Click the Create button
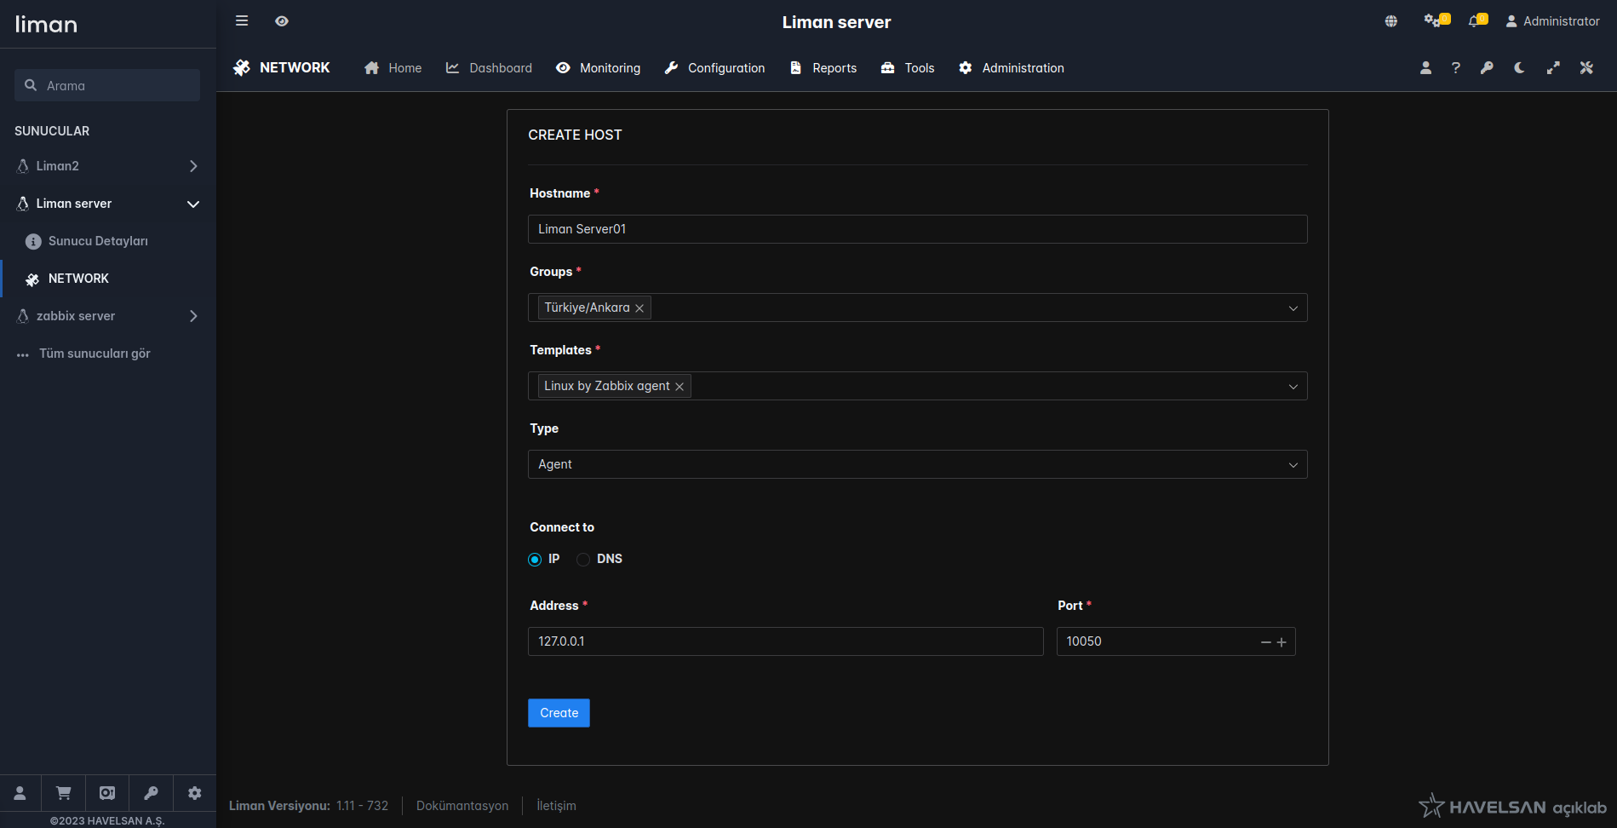The image size is (1617, 828). (559, 713)
